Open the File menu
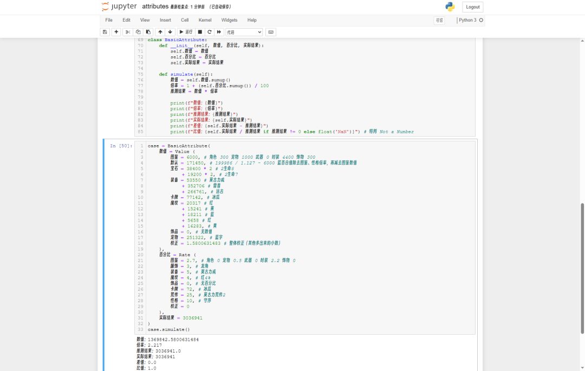Image resolution: width=585 pixels, height=371 pixels. 109,20
